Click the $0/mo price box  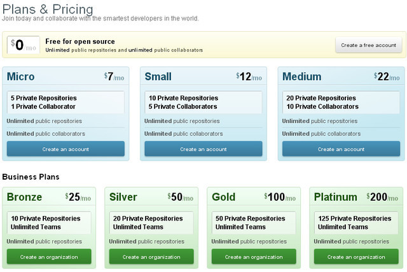pyautogui.click(x=23, y=45)
